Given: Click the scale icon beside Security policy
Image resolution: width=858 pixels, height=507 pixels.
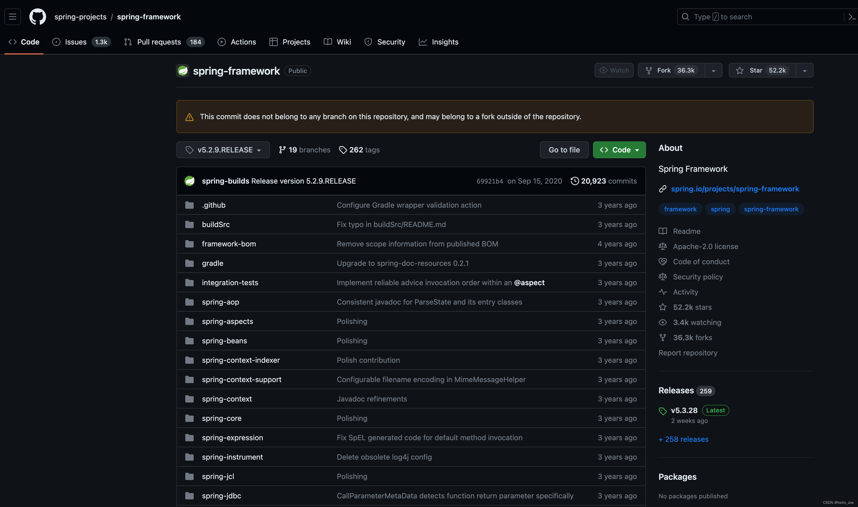Looking at the screenshot, I should [662, 277].
